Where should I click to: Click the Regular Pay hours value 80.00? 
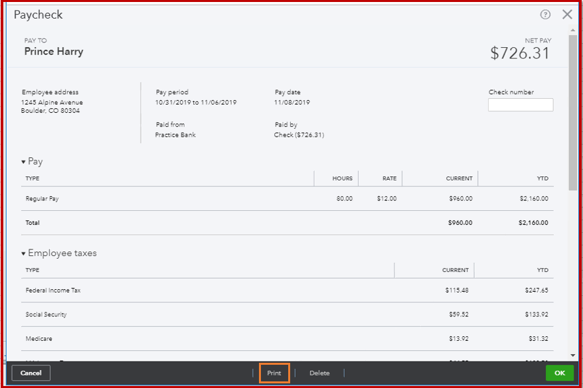(344, 199)
